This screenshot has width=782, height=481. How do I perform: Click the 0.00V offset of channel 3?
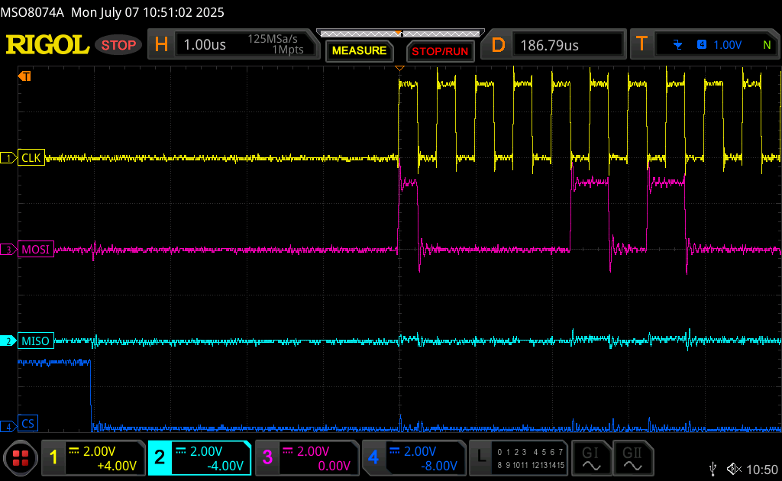point(334,466)
